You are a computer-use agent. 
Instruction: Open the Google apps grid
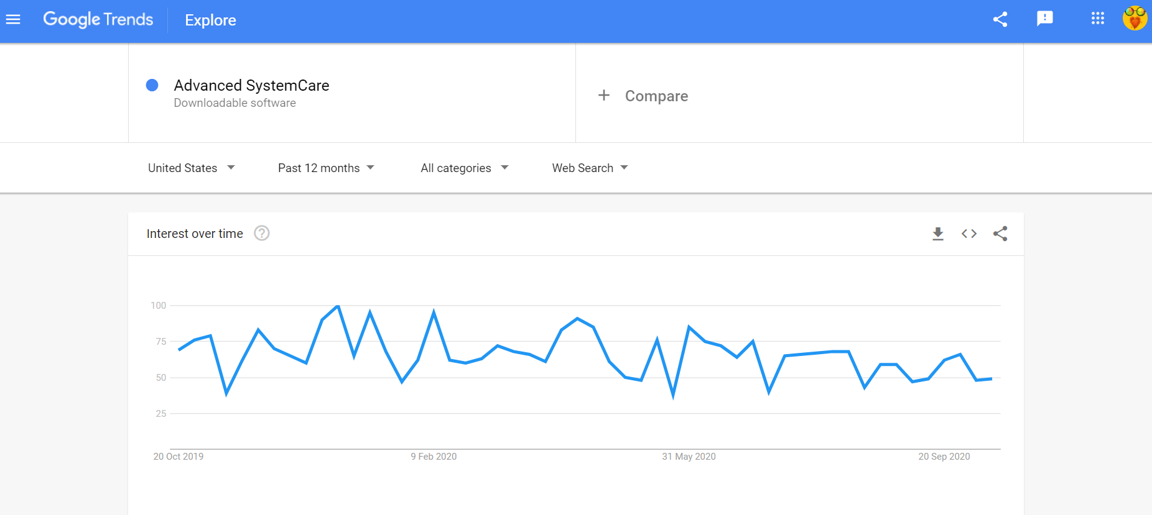1097,19
